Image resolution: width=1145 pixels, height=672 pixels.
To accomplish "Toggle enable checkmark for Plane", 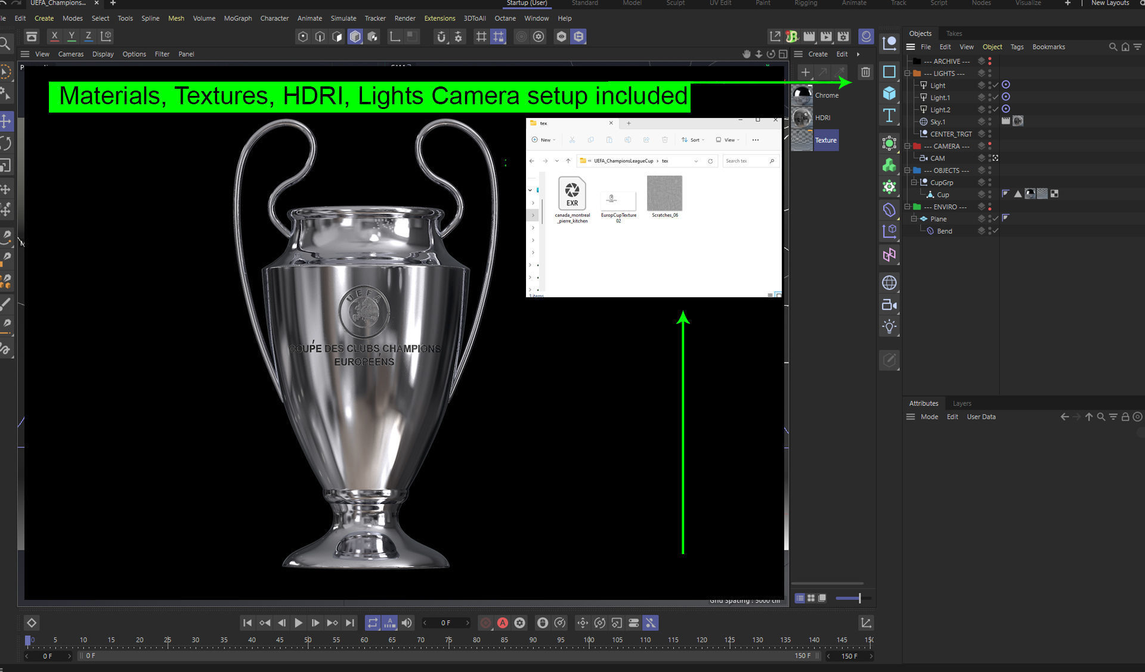I will pyautogui.click(x=995, y=219).
